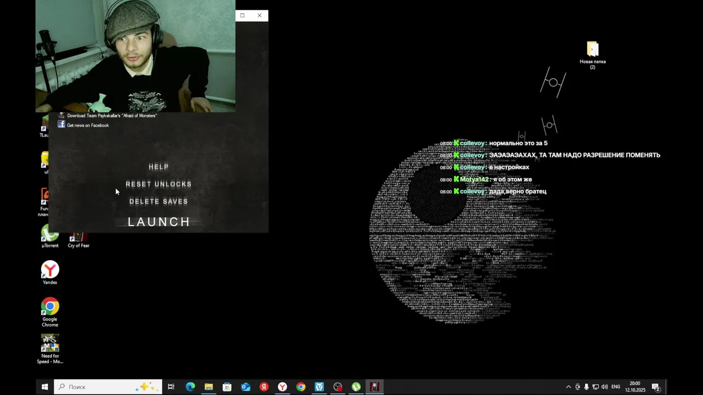Click the chat message 'дада,верно братец'
The image size is (703, 395).
pos(517,191)
